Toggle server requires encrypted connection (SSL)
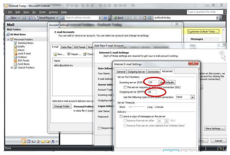The height and width of the screenshot is (155, 230). 125,87
